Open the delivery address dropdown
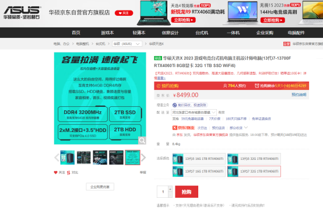323x213 pixels. [194, 113]
